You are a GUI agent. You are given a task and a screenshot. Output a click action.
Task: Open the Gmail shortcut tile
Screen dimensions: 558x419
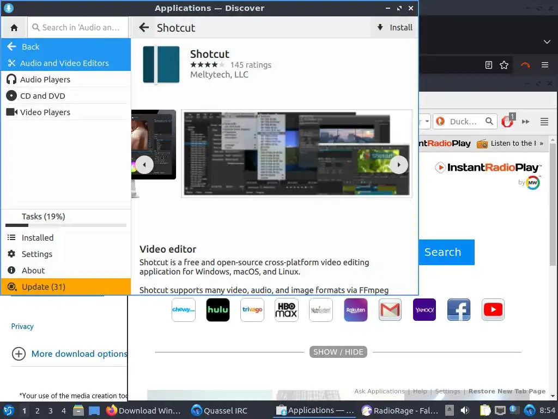coord(390,310)
